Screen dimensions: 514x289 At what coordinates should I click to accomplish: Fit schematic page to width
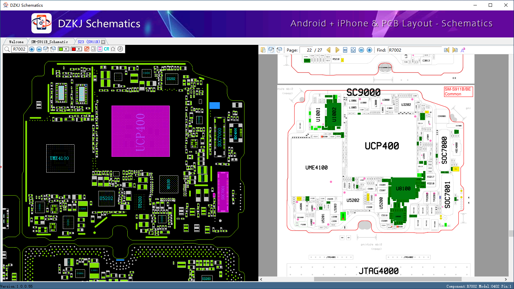[x=345, y=50]
